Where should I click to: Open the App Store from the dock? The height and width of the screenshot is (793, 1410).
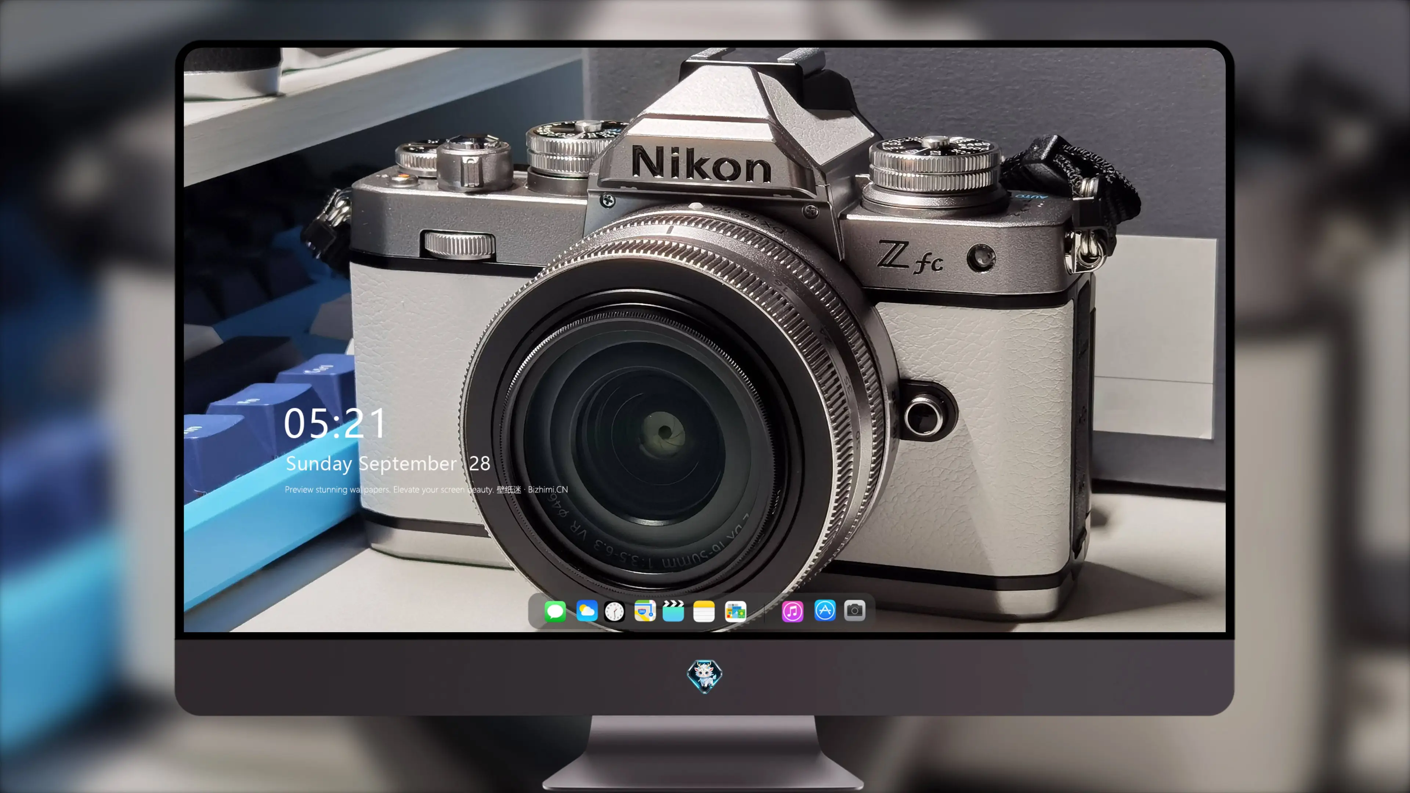825,611
